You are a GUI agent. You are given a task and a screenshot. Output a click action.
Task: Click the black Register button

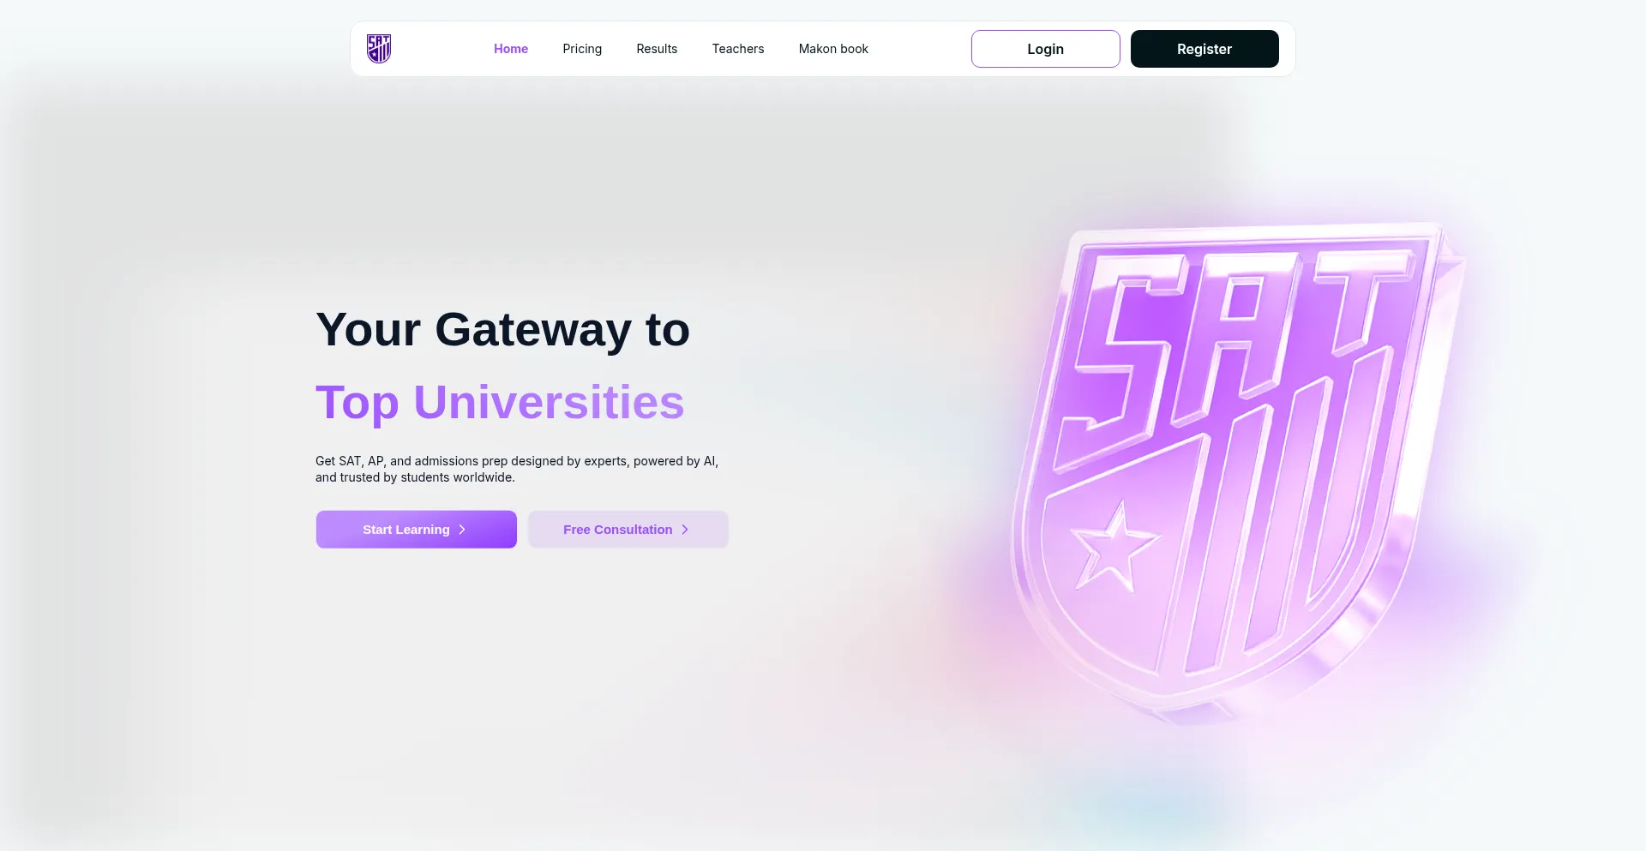click(x=1204, y=49)
